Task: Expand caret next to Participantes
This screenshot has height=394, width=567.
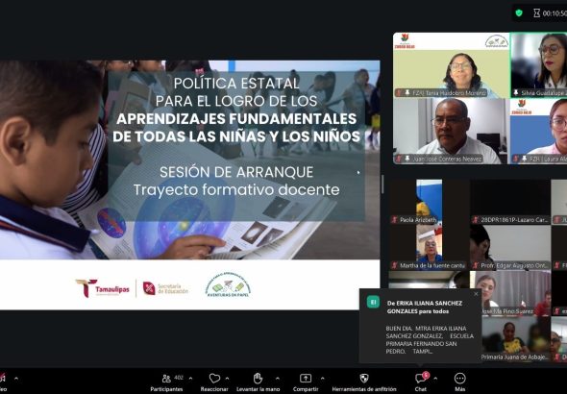Action: pyautogui.click(x=191, y=379)
